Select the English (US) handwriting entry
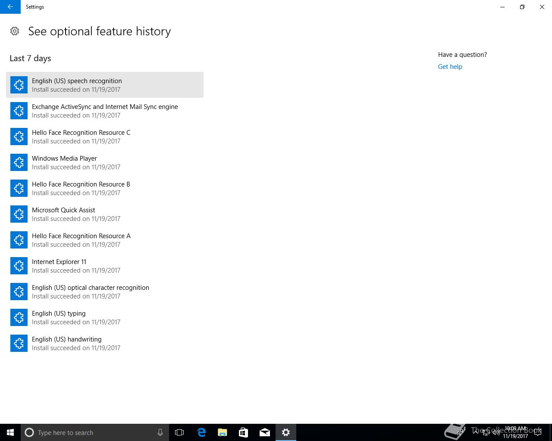The image size is (552, 441). (105, 343)
